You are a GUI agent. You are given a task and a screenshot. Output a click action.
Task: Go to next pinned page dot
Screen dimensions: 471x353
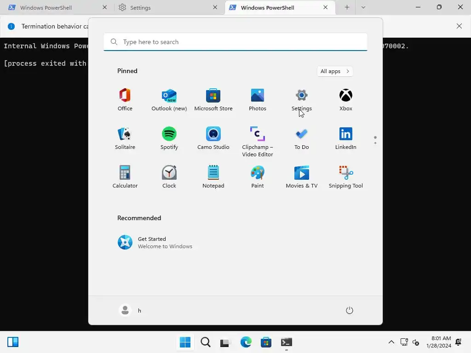pos(375,143)
